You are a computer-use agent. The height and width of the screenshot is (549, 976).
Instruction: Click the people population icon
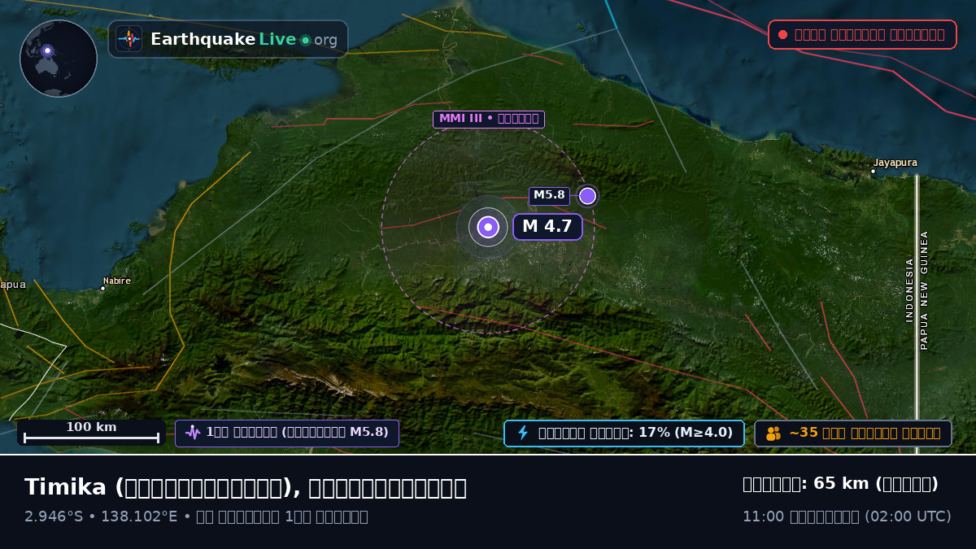(x=773, y=434)
